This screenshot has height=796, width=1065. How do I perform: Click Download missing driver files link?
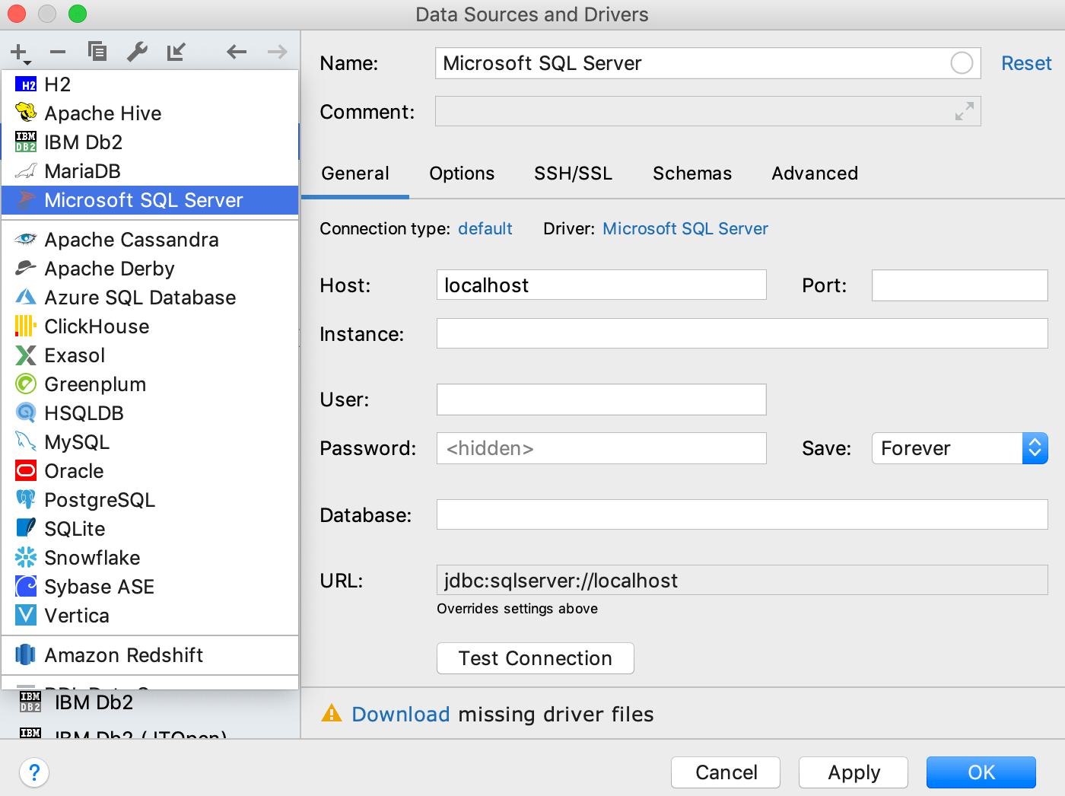[400, 715]
